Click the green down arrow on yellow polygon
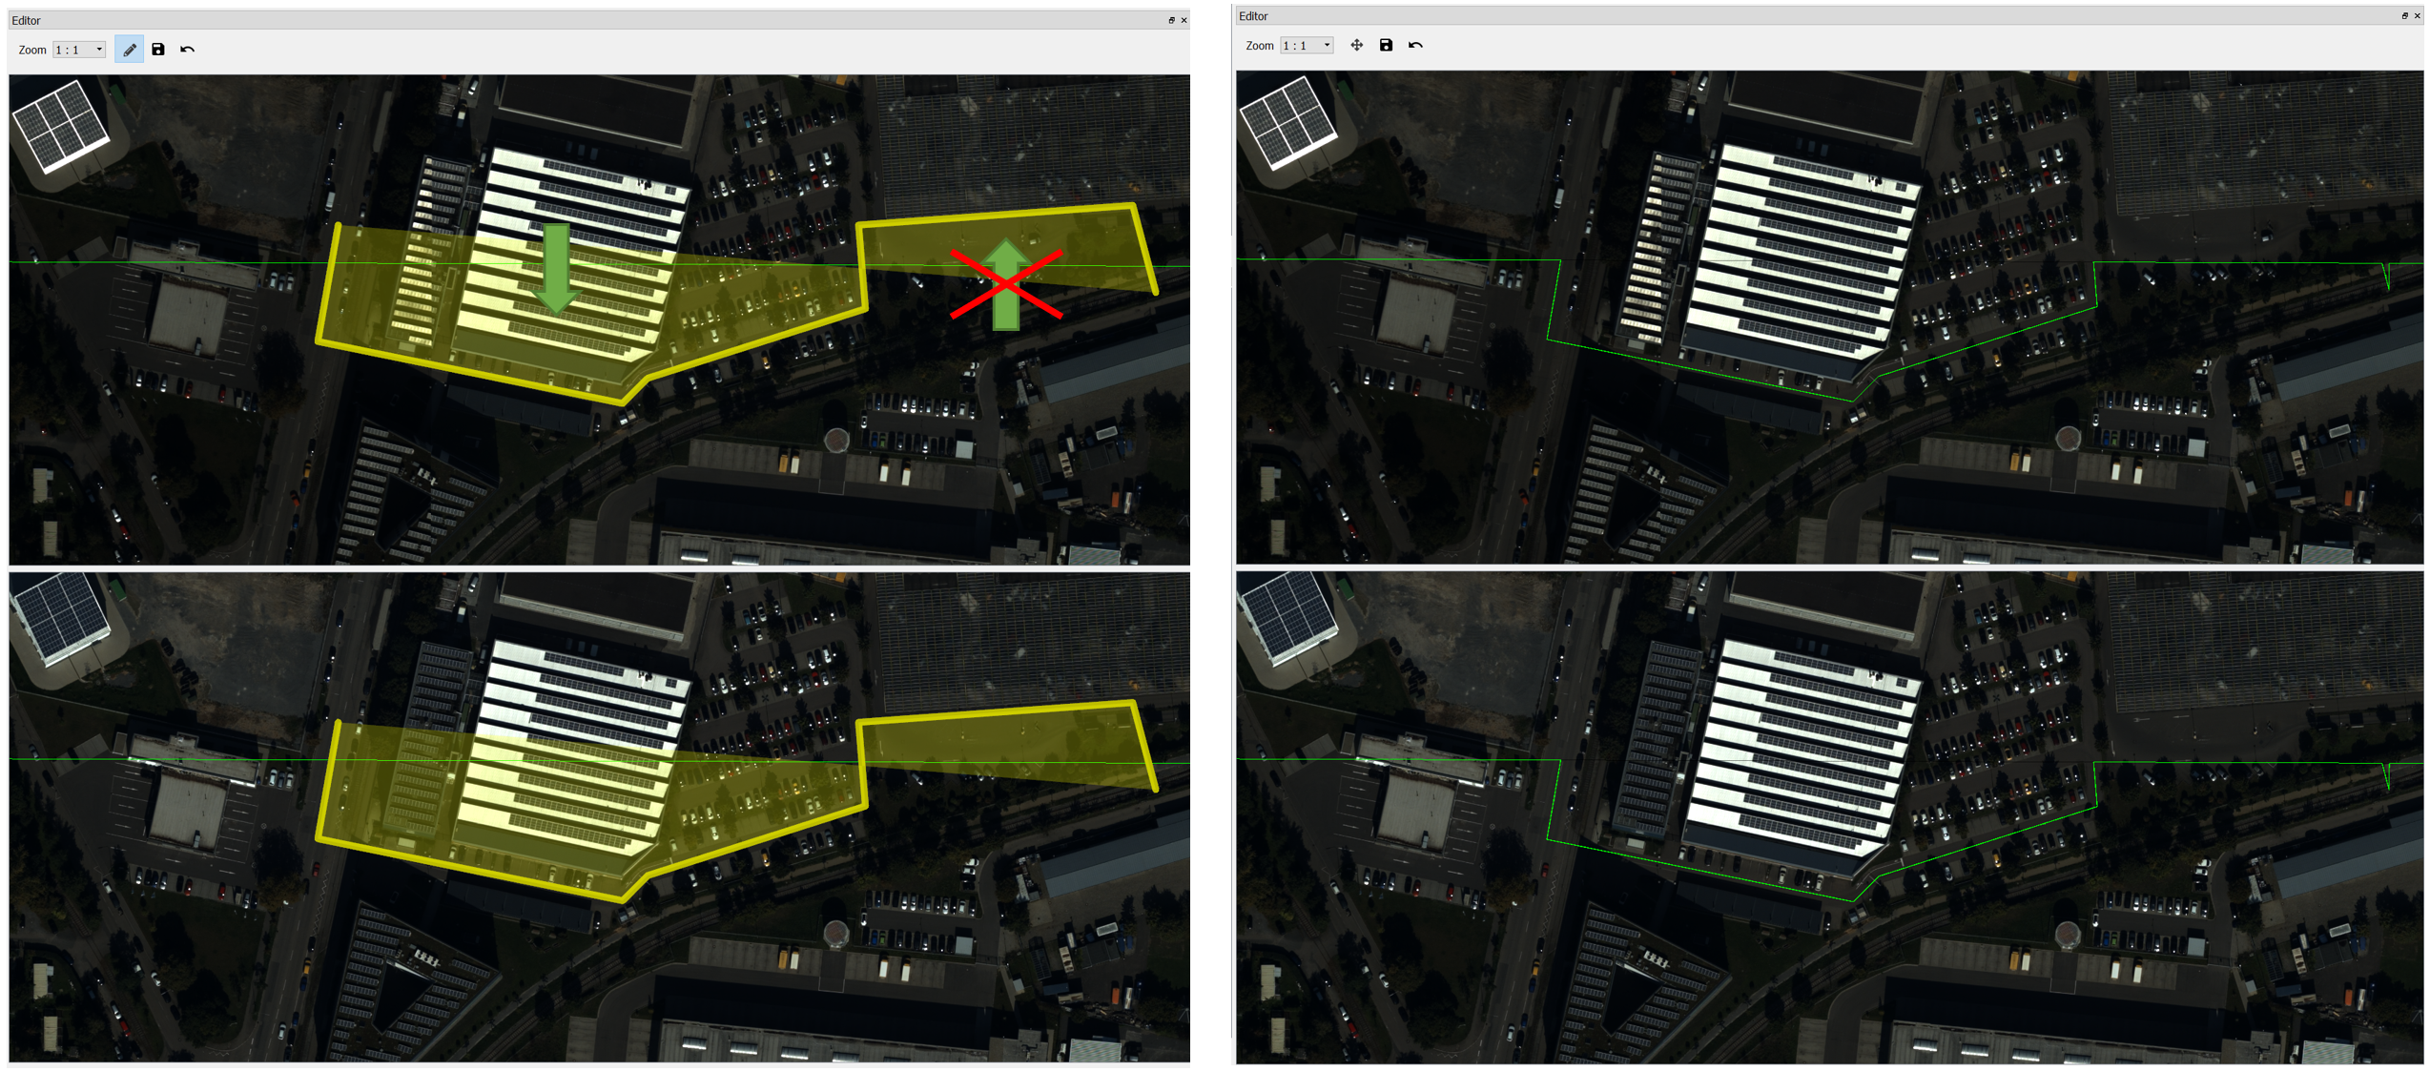 [556, 270]
